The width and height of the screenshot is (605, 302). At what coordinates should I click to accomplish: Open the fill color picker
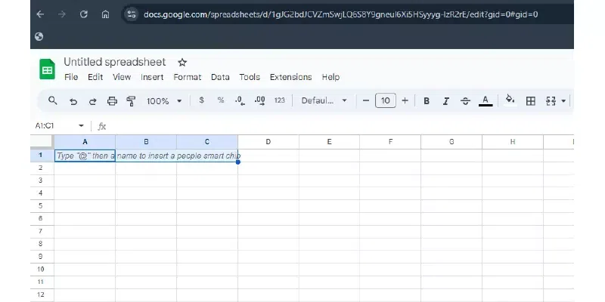510,100
